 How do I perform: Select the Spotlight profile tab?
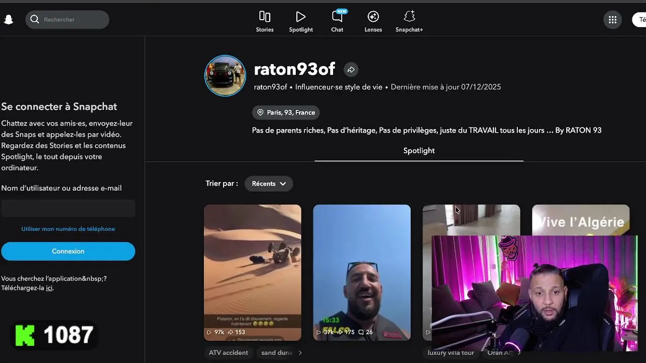[x=419, y=151]
